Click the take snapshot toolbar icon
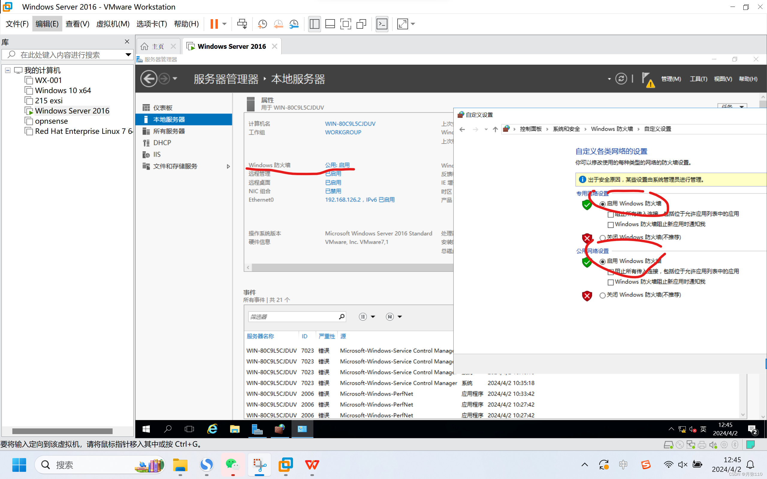Image resolution: width=767 pixels, height=479 pixels. pos(262,24)
